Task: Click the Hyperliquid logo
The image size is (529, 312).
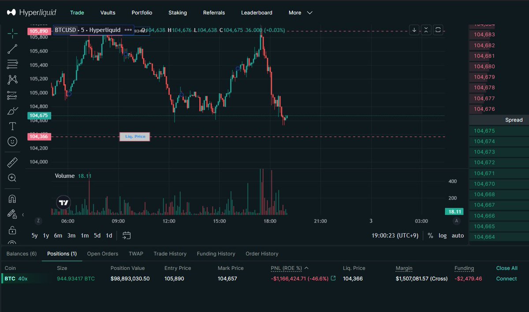Action: (x=31, y=12)
